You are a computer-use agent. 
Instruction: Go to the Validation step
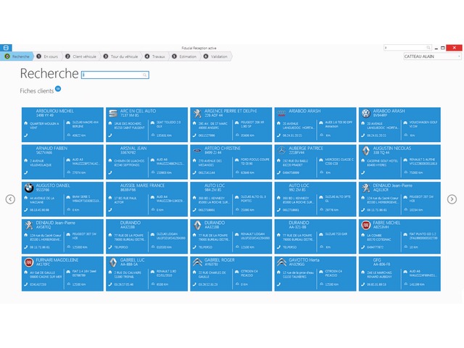point(216,57)
